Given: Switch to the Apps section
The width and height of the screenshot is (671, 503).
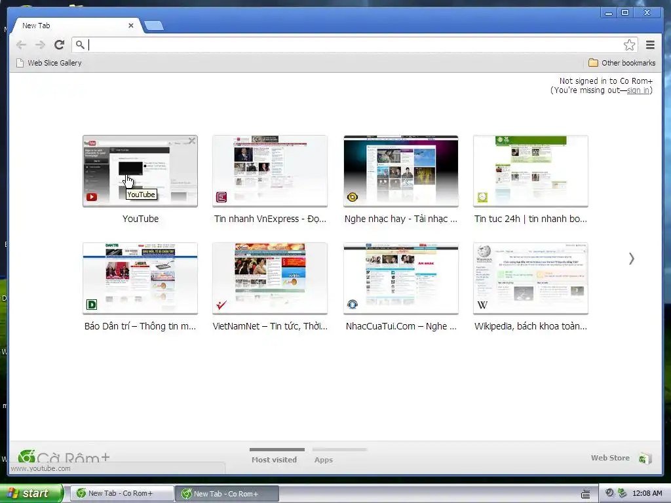Looking at the screenshot, I should pos(324,460).
